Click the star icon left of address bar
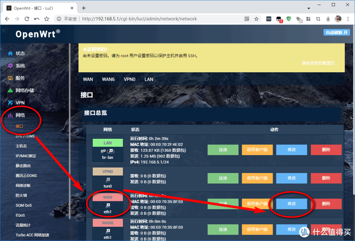The height and width of the screenshot is (241, 355). (47, 19)
